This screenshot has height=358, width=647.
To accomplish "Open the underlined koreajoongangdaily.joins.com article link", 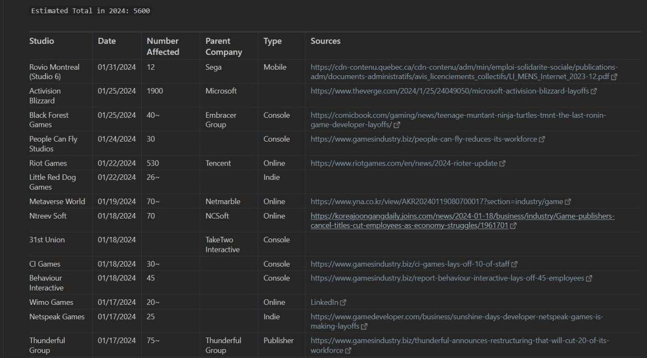I will point(462,216).
